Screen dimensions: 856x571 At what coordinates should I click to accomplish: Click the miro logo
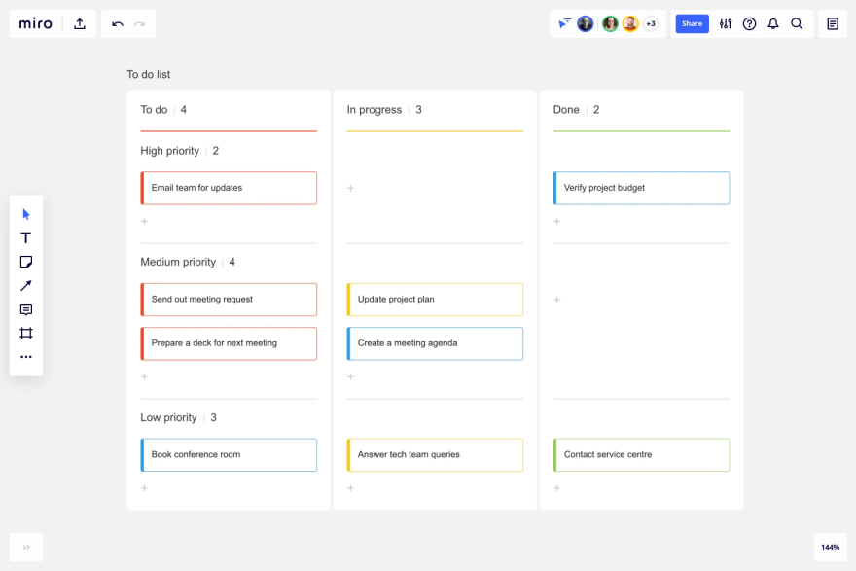[35, 24]
